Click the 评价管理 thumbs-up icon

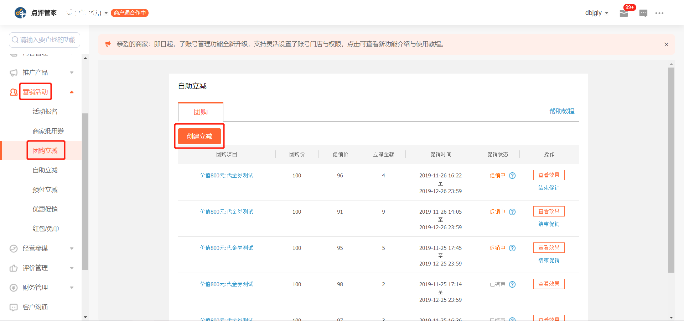(x=14, y=268)
